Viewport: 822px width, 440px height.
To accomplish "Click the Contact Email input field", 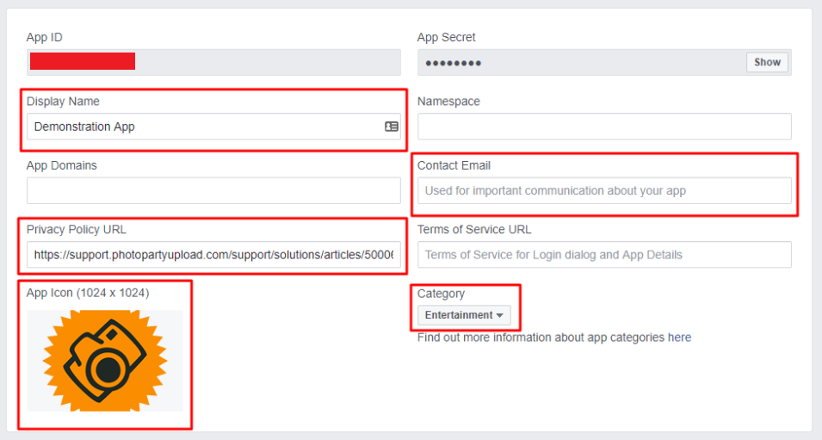I will (604, 190).
